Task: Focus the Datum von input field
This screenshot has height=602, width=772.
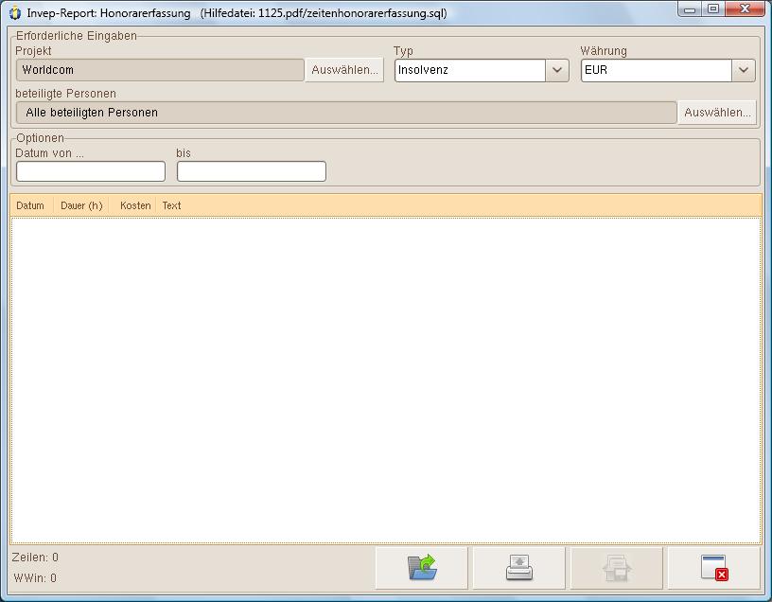Action: coord(91,171)
